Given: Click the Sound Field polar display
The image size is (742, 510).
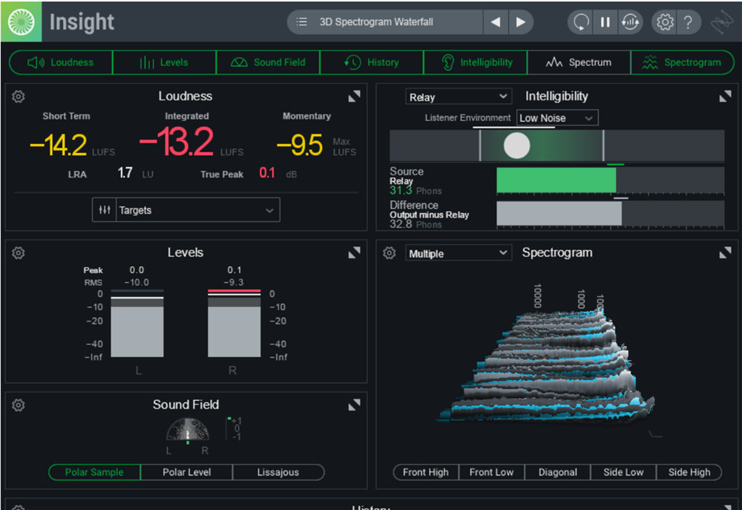Looking at the screenshot, I should (188, 430).
